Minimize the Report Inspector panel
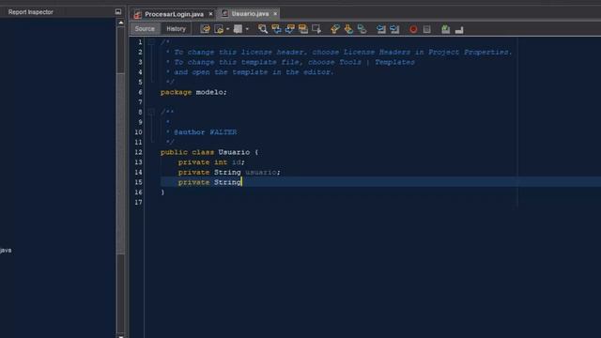Viewport: 601px width, 338px height. (x=118, y=12)
